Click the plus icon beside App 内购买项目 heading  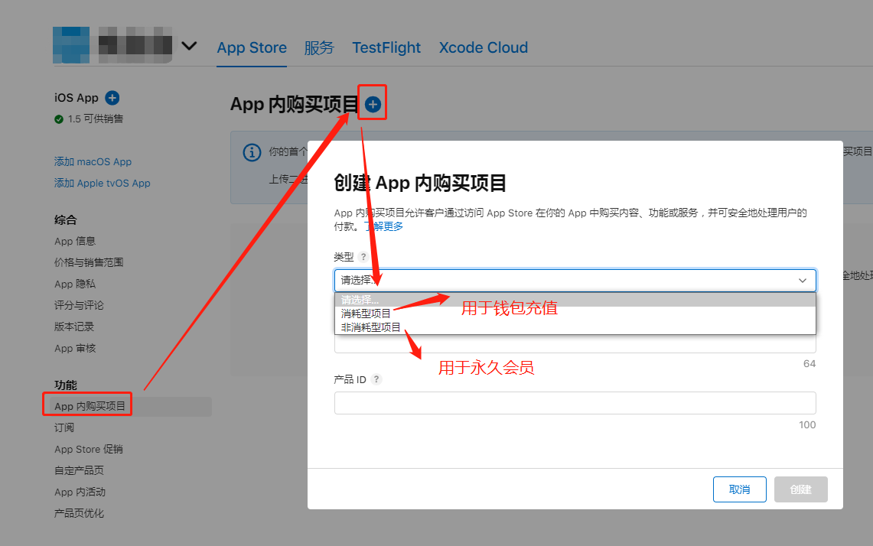pos(373,104)
